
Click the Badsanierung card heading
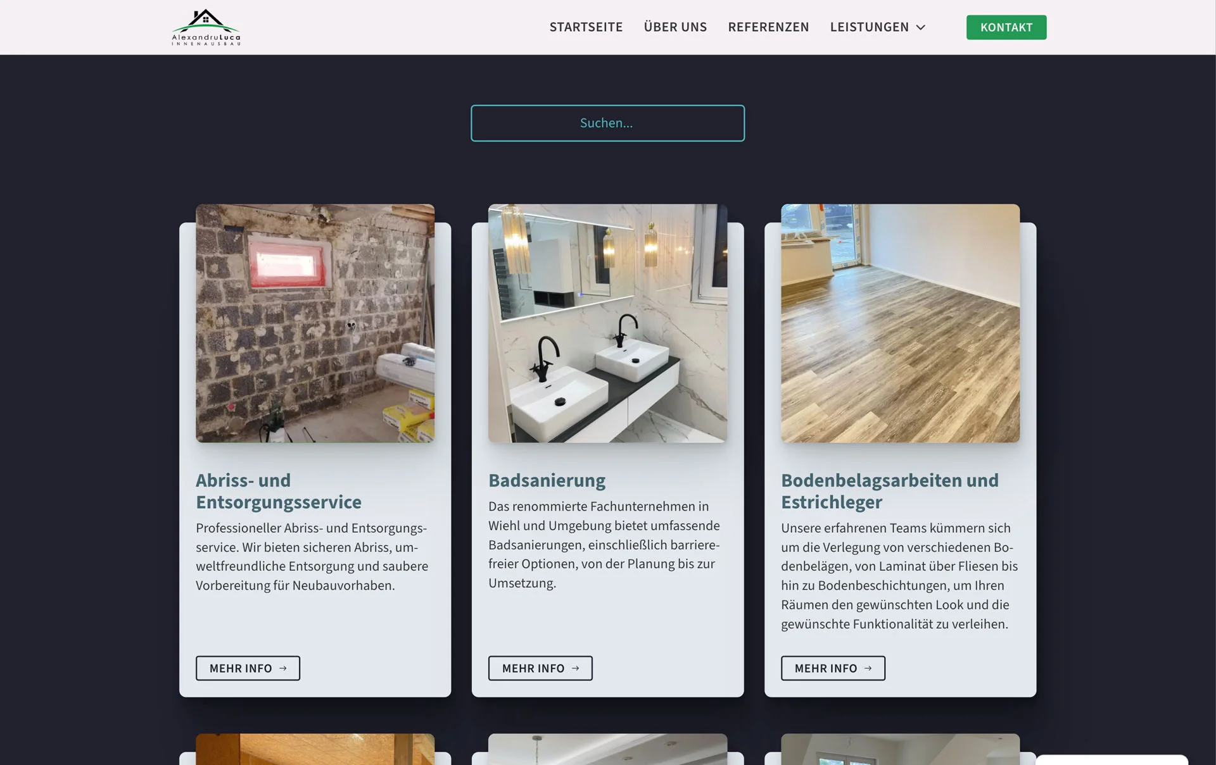pyautogui.click(x=547, y=480)
